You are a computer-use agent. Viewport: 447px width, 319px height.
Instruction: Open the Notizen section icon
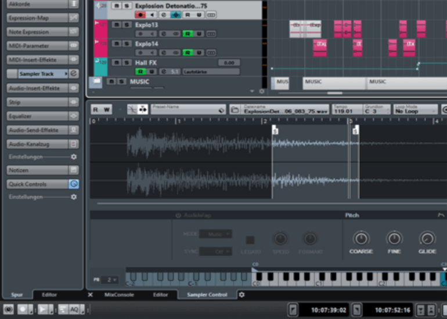74,170
